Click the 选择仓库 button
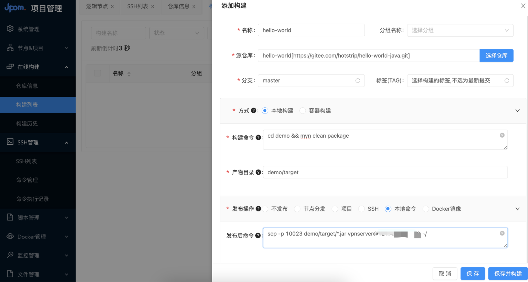Screen dimensions: 528x282 [496, 56]
